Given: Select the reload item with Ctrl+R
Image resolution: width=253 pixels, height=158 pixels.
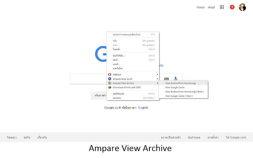Looking at the screenshot, I should coord(133,49).
